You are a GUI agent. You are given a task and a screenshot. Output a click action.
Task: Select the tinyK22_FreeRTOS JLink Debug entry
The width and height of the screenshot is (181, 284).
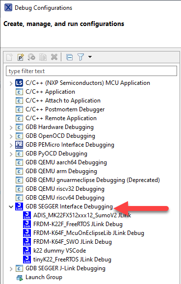(72, 259)
